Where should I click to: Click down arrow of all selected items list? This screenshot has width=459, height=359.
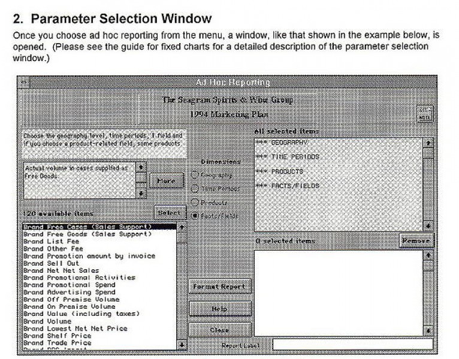[x=428, y=226]
